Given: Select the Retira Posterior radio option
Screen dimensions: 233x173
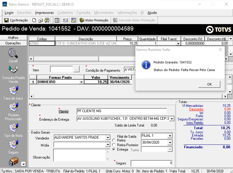Looking at the screenshot, I should [114, 145].
